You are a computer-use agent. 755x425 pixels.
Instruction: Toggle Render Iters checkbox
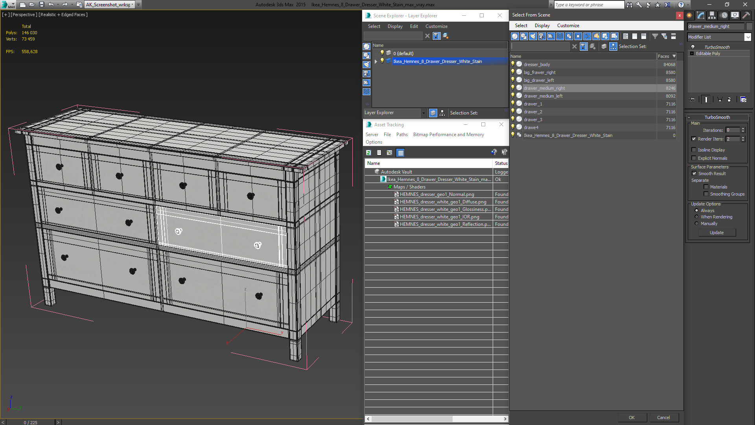pos(694,139)
